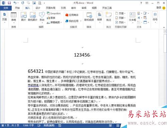Open Word help question mark
The image size is (167, 128).
point(141,3)
